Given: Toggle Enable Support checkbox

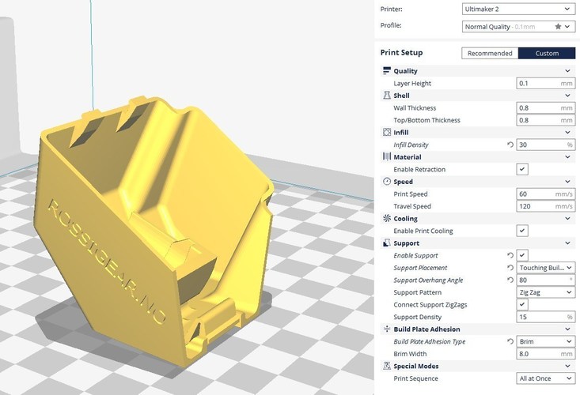Looking at the screenshot, I should point(522,255).
